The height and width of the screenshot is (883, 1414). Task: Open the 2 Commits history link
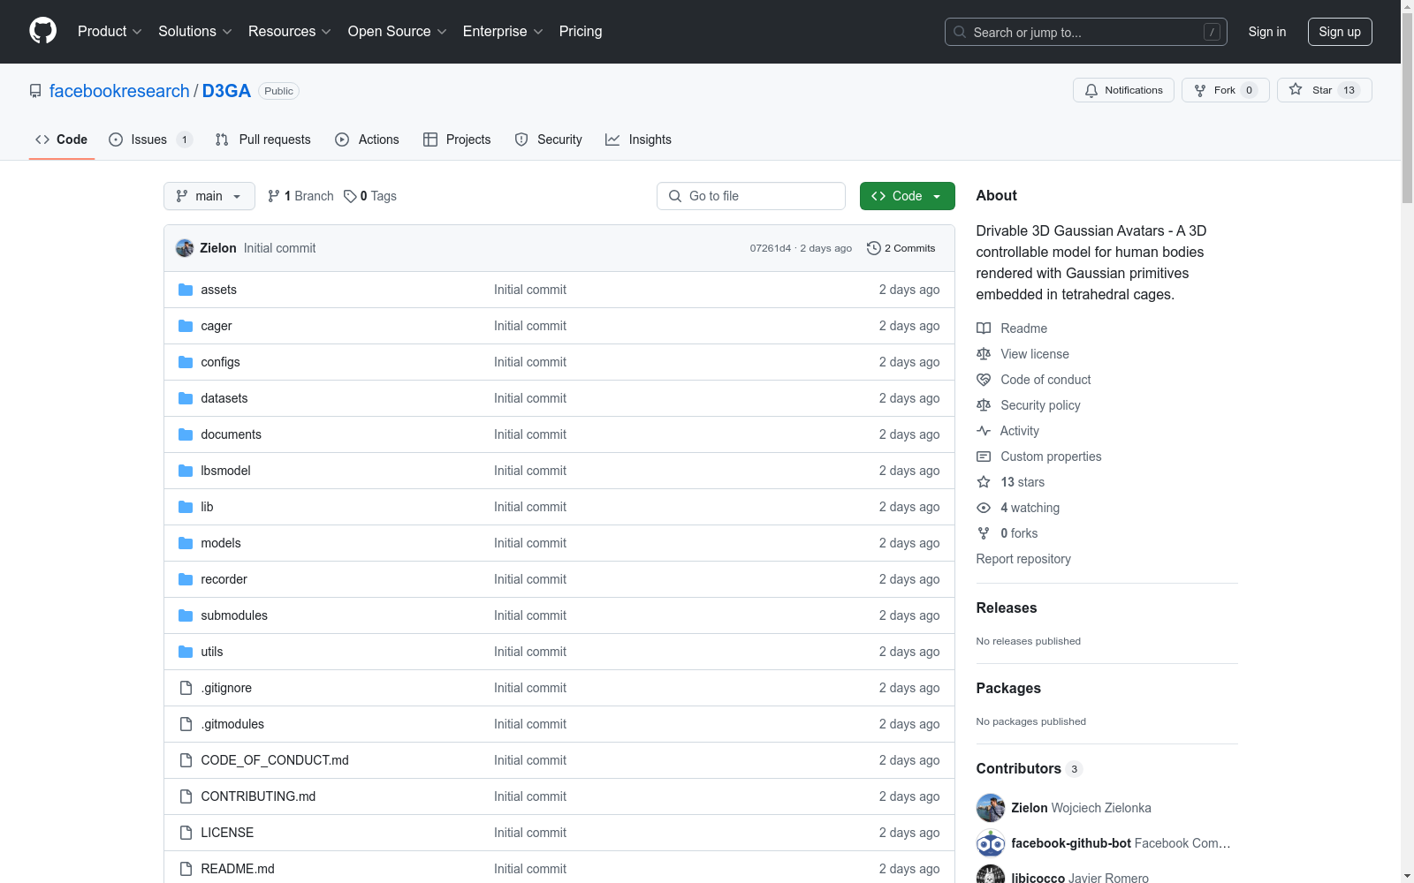tap(901, 248)
